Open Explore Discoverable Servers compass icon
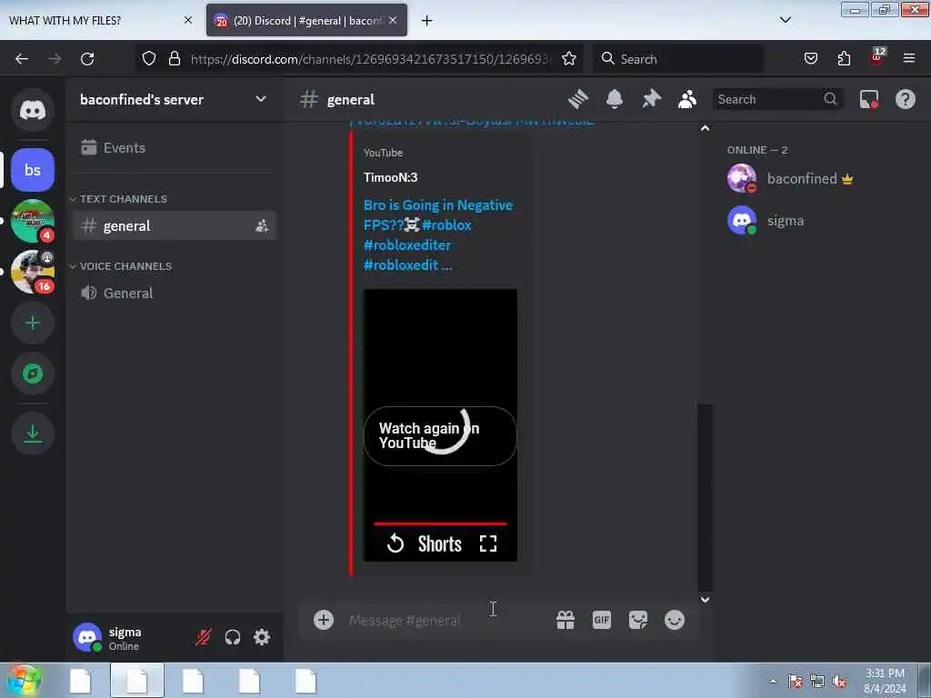Image resolution: width=931 pixels, height=698 pixels. (33, 374)
